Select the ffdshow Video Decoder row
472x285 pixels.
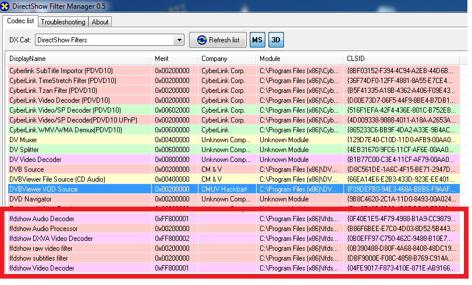point(233,268)
